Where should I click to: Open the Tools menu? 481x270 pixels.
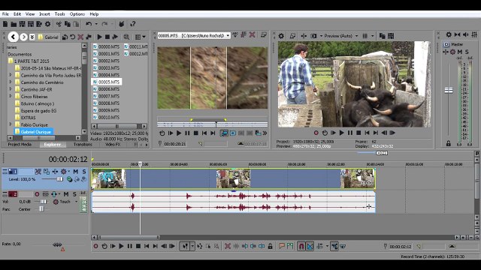(x=59, y=14)
